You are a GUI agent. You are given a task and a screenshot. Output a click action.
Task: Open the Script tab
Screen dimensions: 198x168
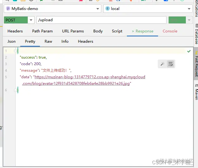pos(117,31)
